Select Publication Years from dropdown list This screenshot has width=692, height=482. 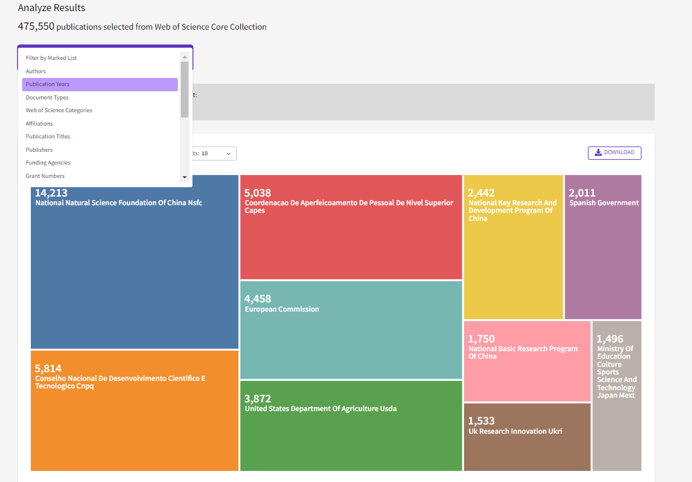pos(100,84)
